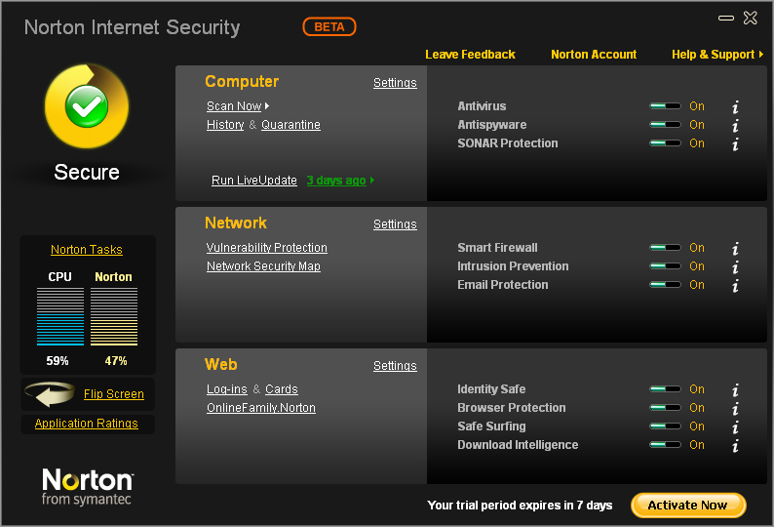Click the Smart Firewall info icon
774x527 pixels.
tap(735, 248)
